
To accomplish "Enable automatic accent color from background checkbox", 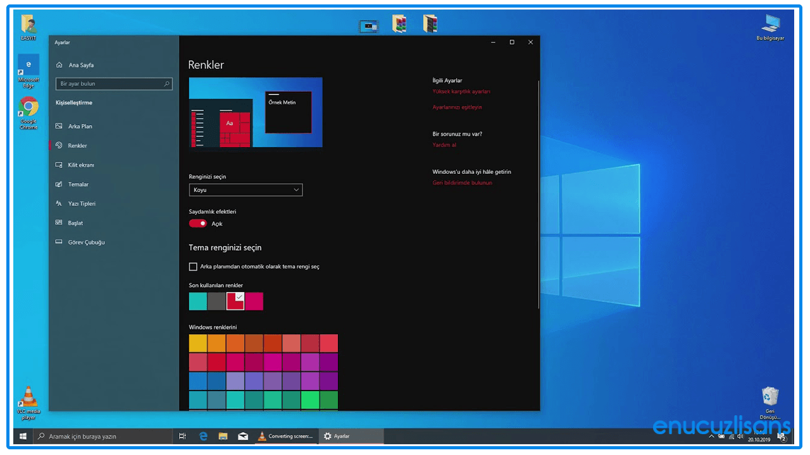I will (x=193, y=266).
